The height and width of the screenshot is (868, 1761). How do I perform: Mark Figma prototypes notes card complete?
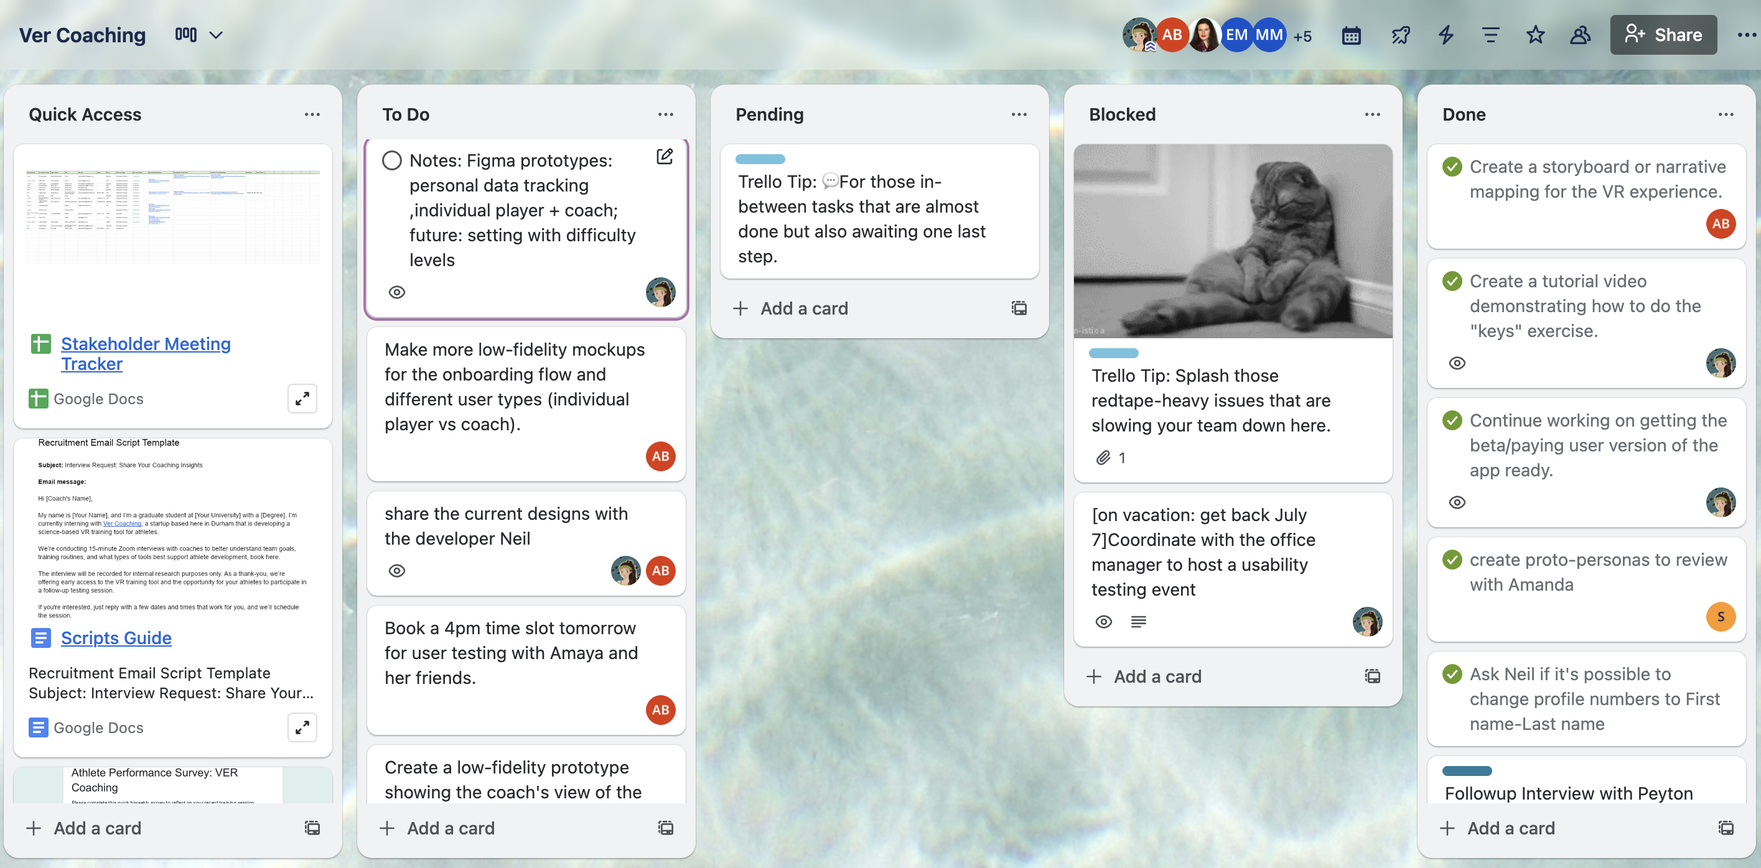[391, 160]
